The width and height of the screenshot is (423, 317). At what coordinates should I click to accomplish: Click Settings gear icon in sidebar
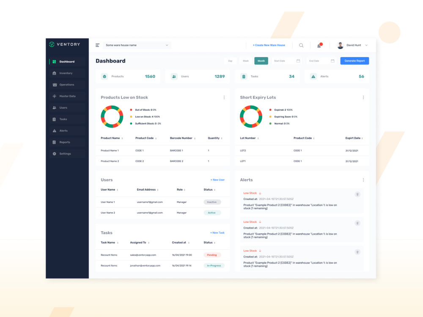point(54,154)
